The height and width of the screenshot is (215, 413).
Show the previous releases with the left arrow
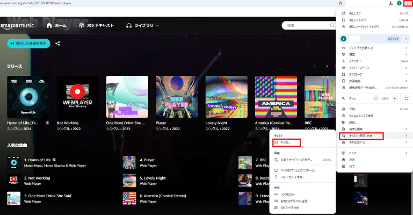[315, 66]
